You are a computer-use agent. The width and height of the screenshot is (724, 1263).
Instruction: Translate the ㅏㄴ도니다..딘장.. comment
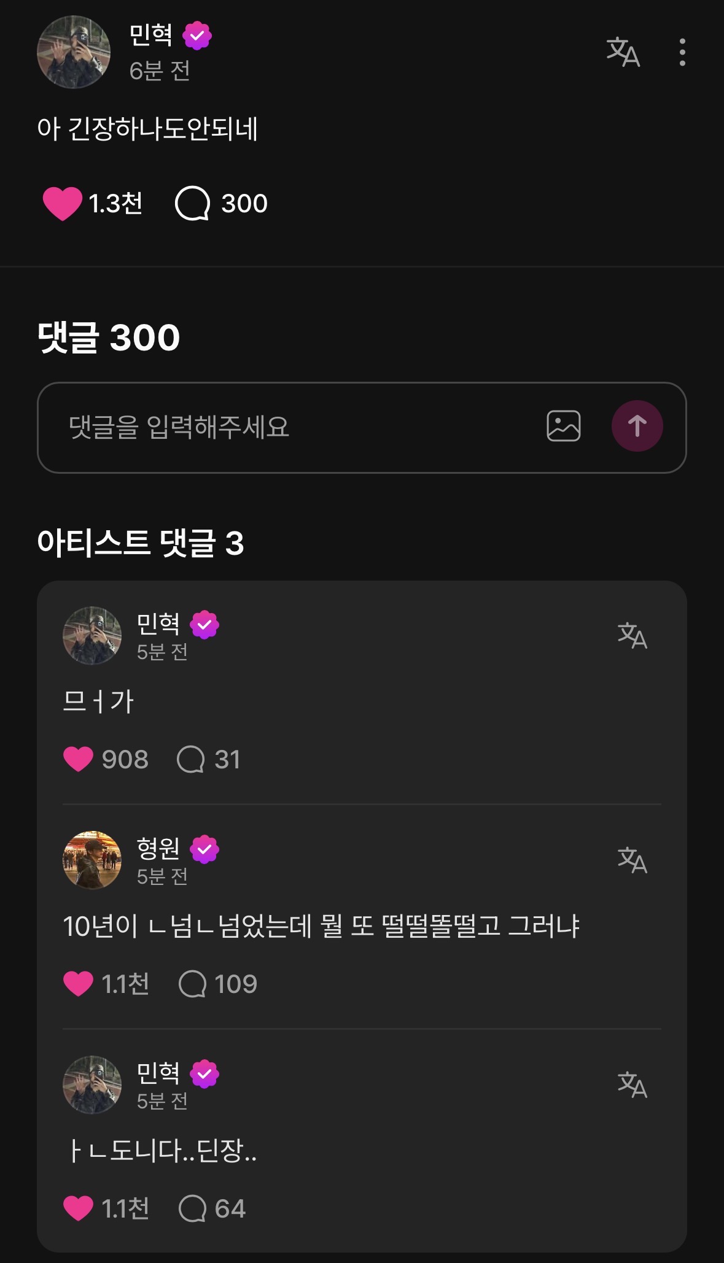coord(632,1084)
